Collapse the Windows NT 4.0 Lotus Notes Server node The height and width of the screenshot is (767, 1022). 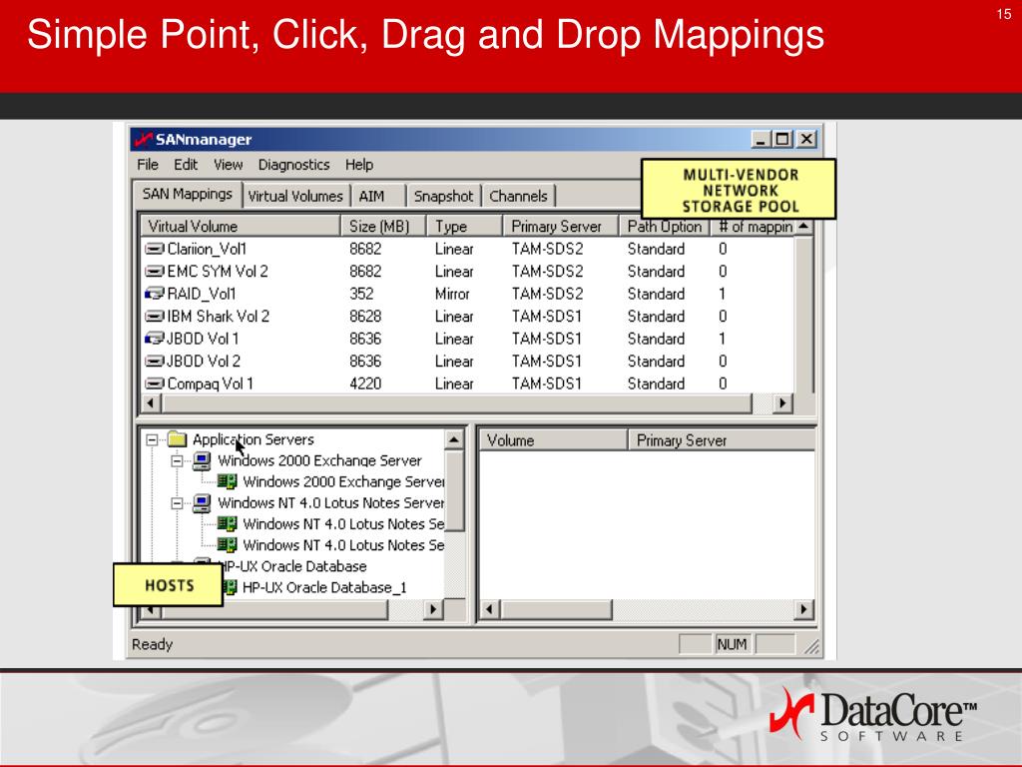point(177,503)
